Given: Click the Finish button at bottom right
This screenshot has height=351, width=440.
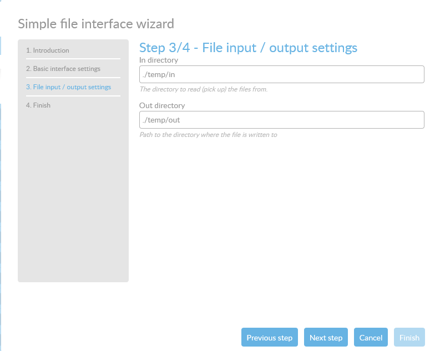Looking at the screenshot, I should point(409,338).
